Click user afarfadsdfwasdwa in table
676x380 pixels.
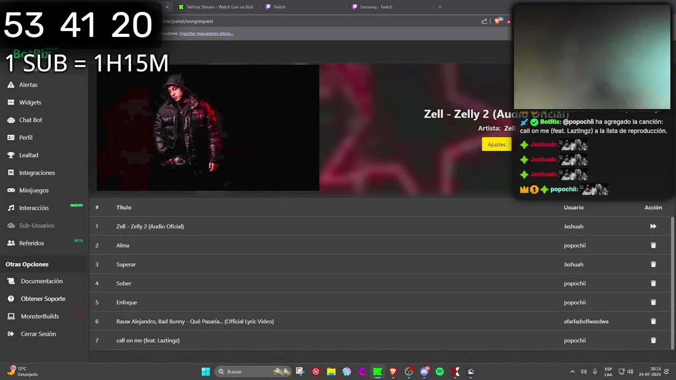[x=586, y=321]
